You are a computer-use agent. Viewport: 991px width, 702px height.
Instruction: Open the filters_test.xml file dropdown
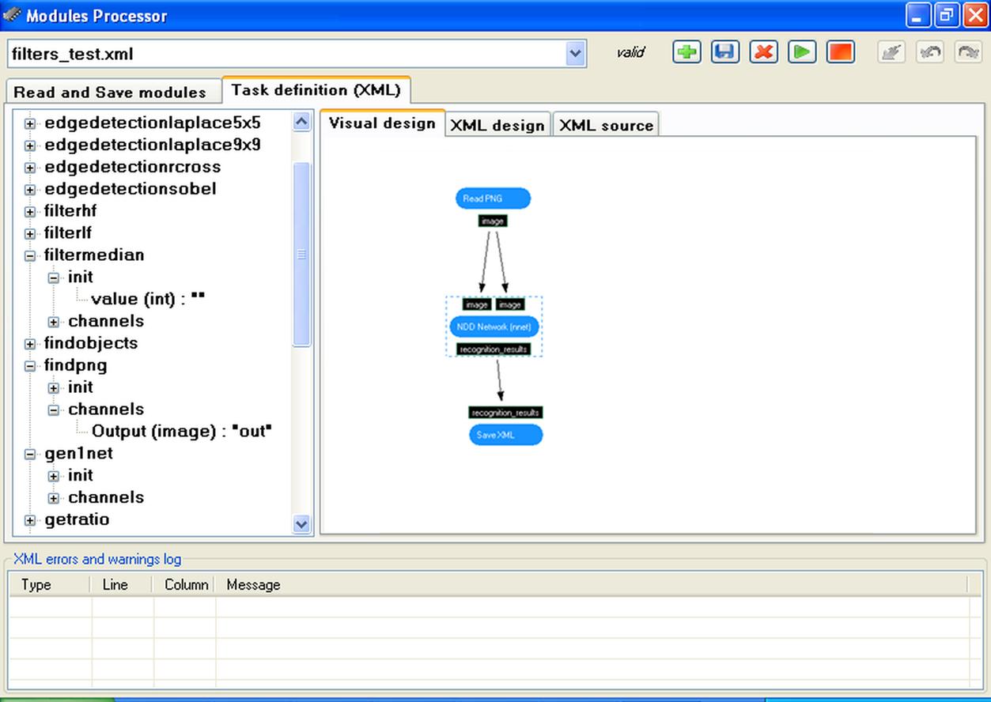point(576,54)
